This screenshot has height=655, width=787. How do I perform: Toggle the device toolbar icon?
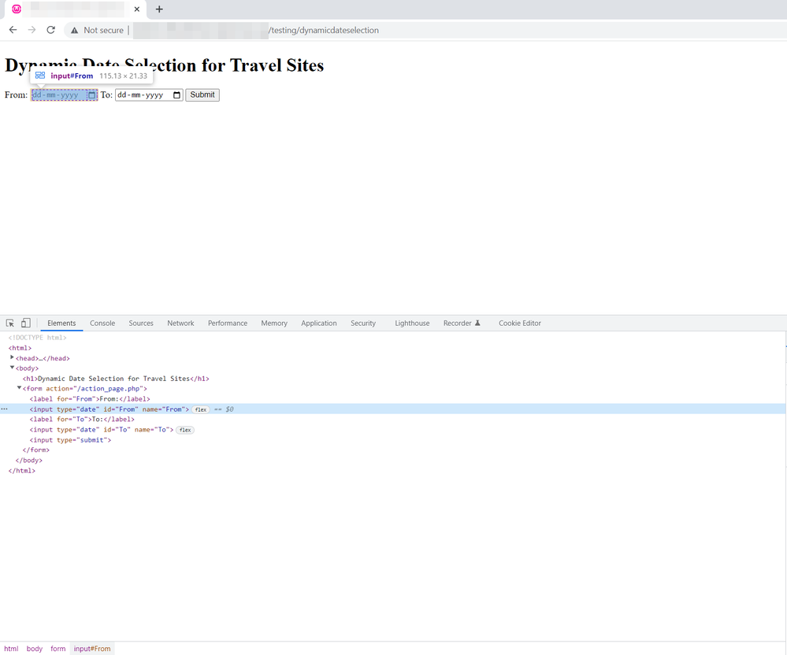click(x=25, y=324)
